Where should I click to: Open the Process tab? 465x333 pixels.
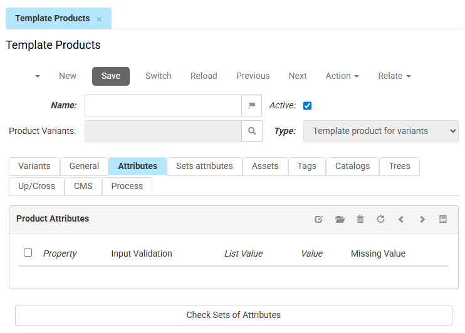tap(127, 186)
